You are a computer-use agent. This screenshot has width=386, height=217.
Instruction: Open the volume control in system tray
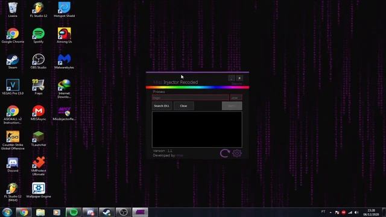point(356,212)
